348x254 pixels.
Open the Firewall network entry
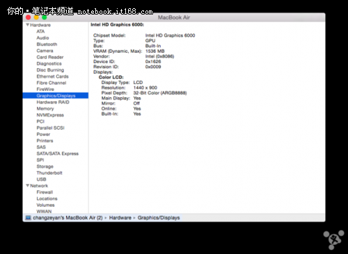[x=45, y=192]
